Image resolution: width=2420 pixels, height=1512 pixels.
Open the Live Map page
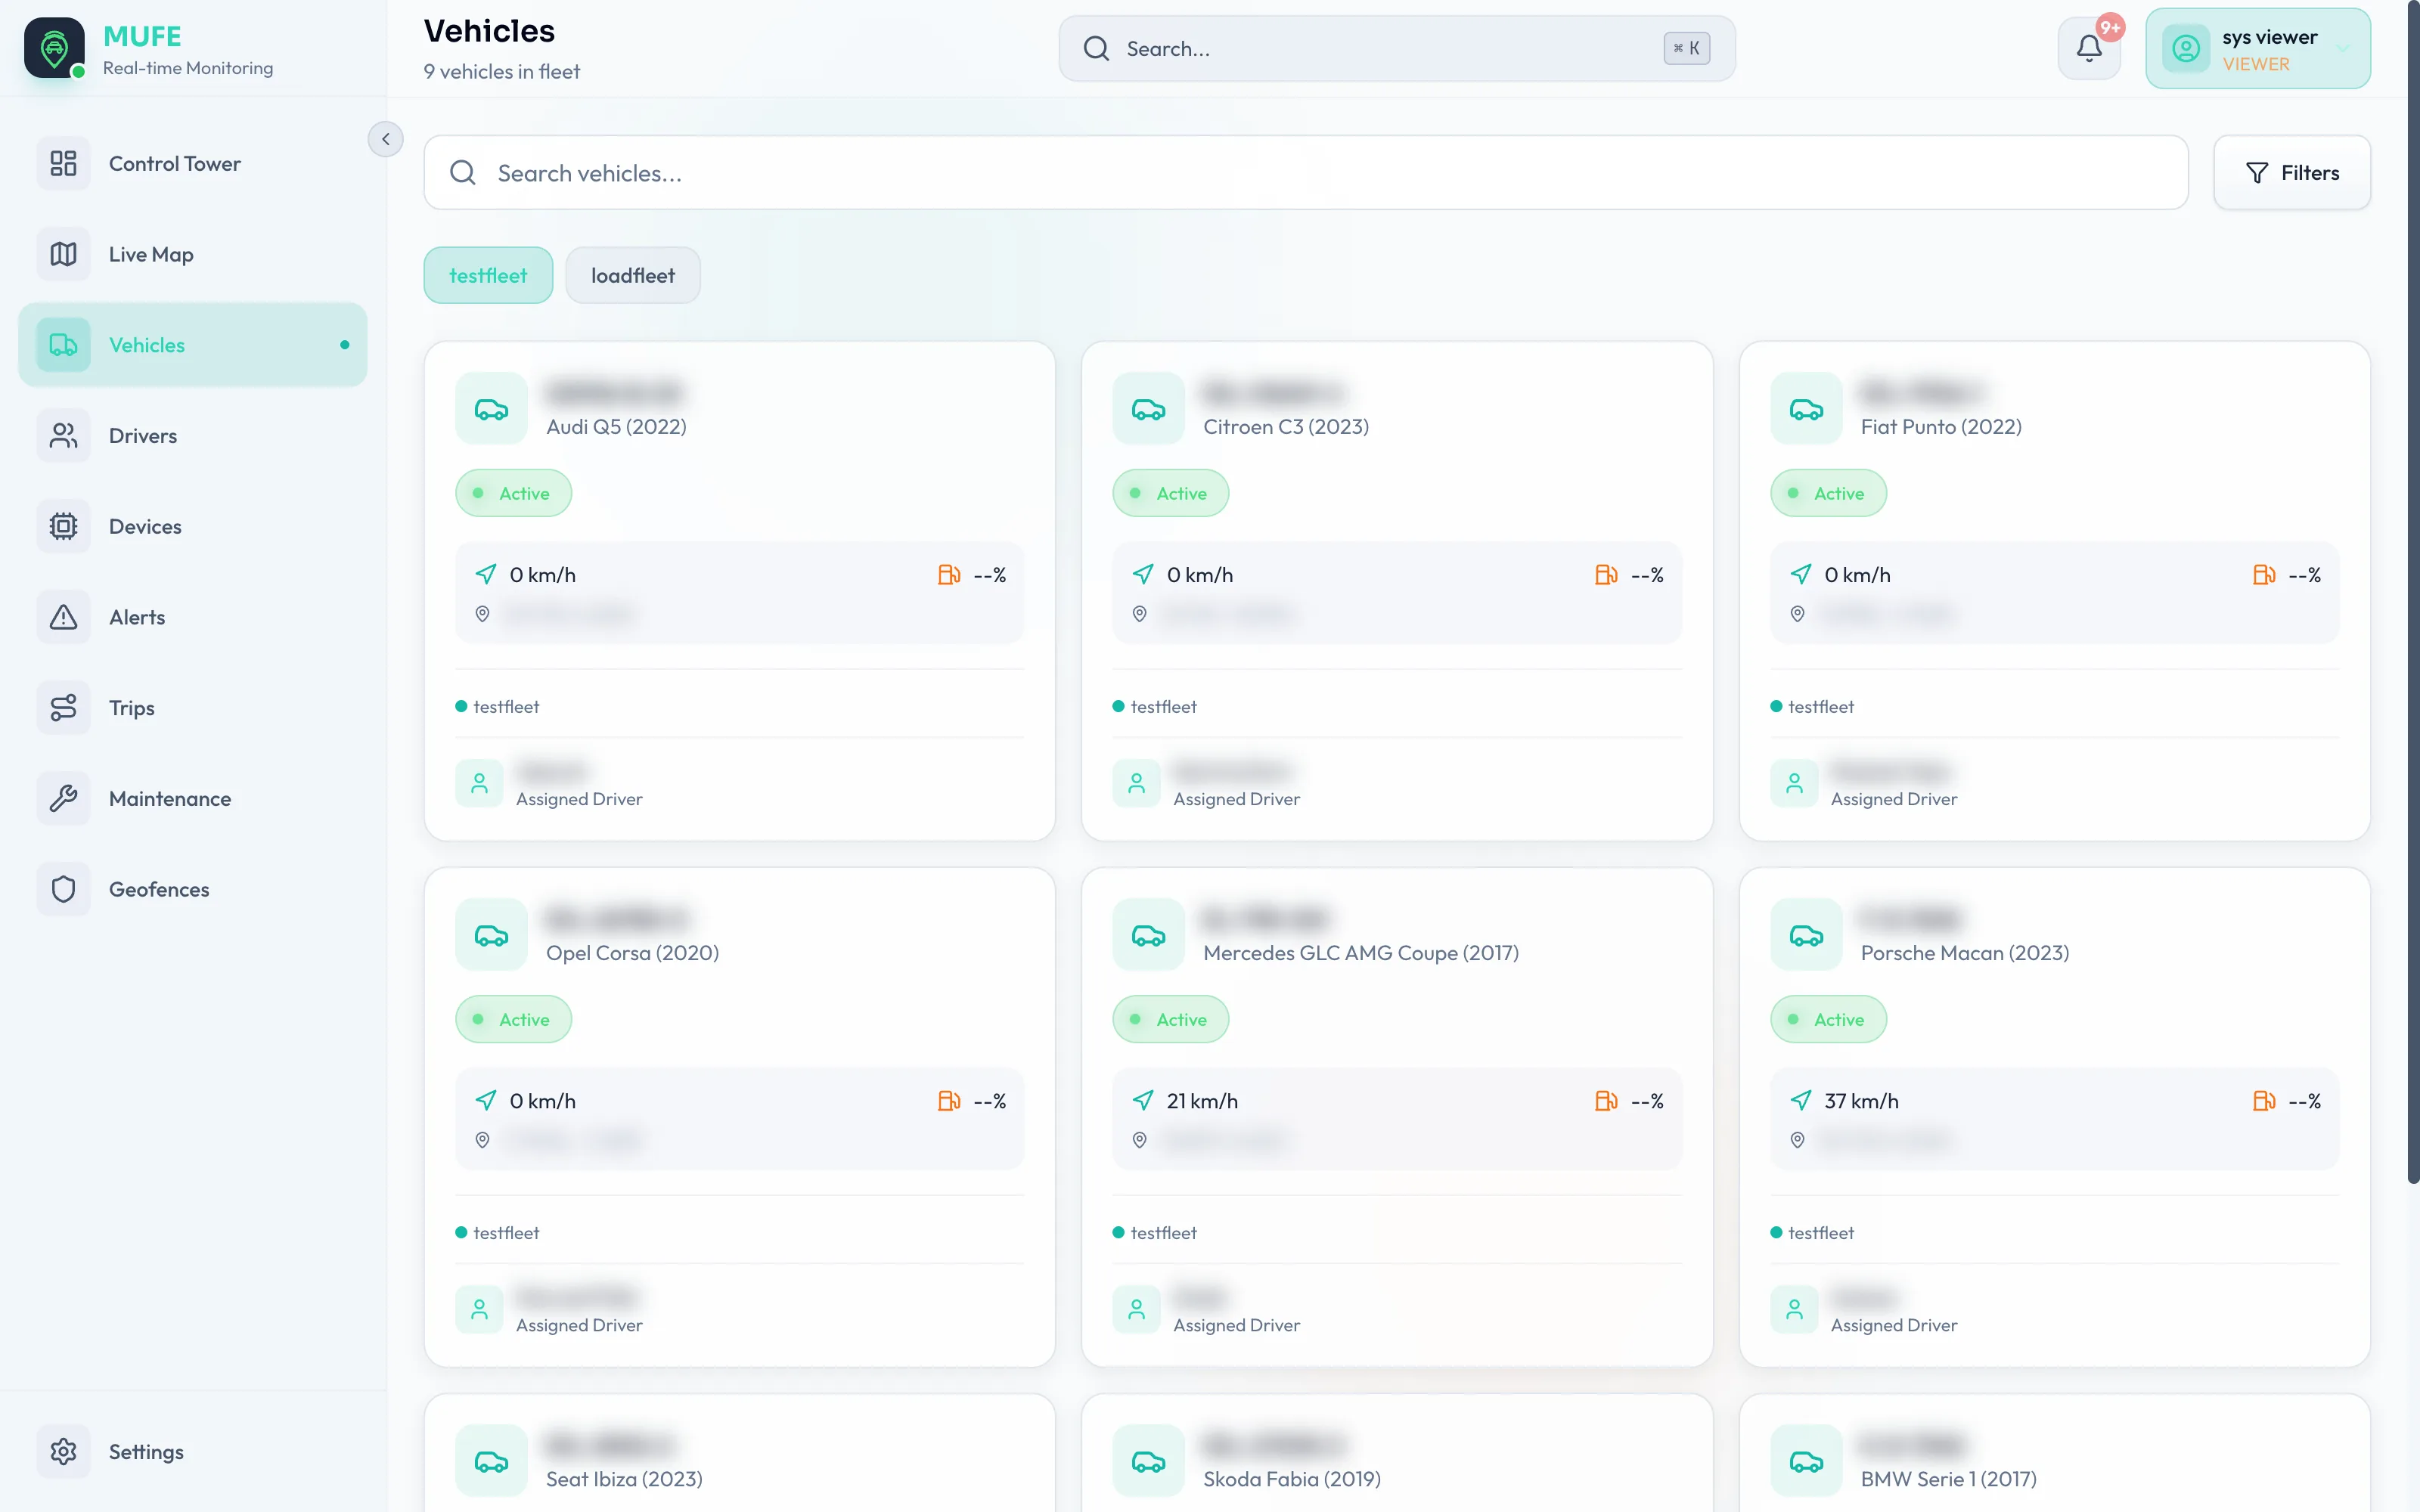click(x=192, y=254)
